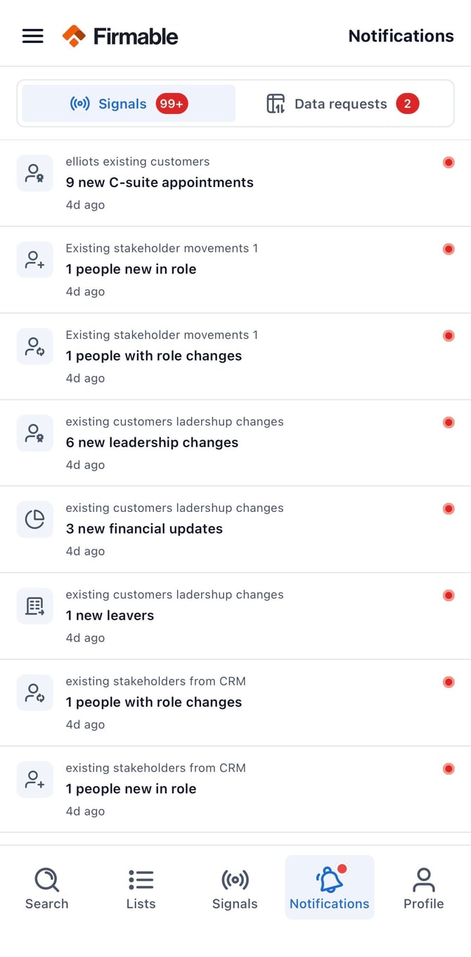Viewport: 471px width, 957px height.
Task: Open the 9 new C-suite appointments notification
Action: point(235,183)
